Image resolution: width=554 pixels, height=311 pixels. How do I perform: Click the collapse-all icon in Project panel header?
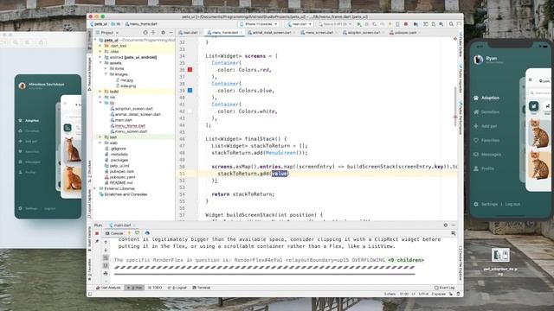[x=153, y=33]
